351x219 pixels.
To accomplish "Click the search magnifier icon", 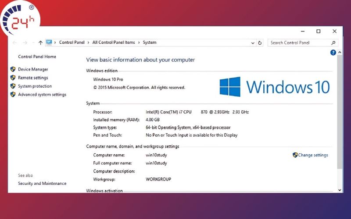I will [x=333, y=42].
